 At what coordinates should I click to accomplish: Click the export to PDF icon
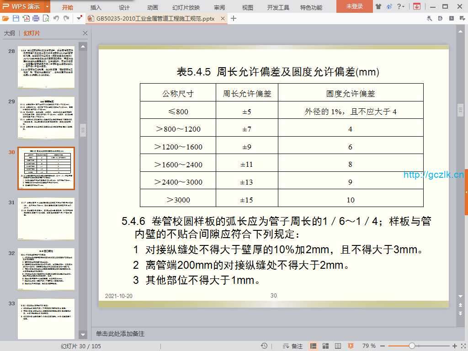point(26,18)
